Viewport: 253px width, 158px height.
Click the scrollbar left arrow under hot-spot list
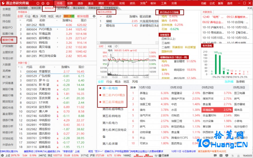pyautogui.click(x=98, y=43)
